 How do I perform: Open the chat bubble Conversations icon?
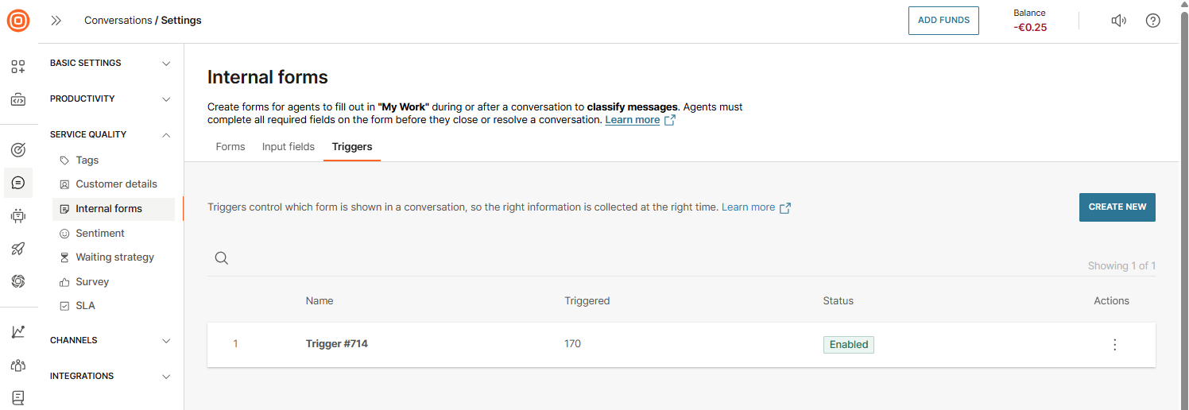pyautogui.click(x=18, y=183)
